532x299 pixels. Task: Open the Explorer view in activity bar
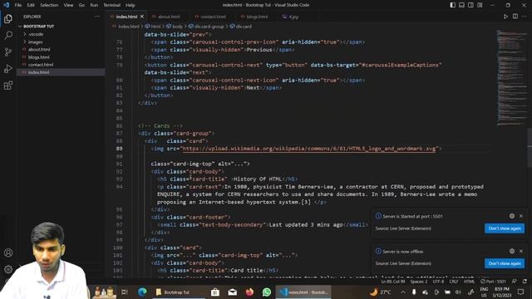click(8, 18)
